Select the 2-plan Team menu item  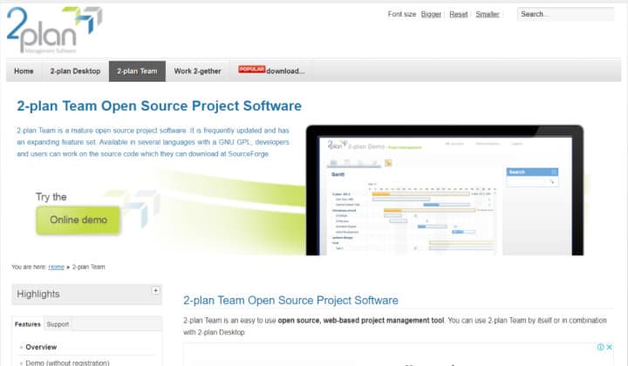tap(137, 71)
